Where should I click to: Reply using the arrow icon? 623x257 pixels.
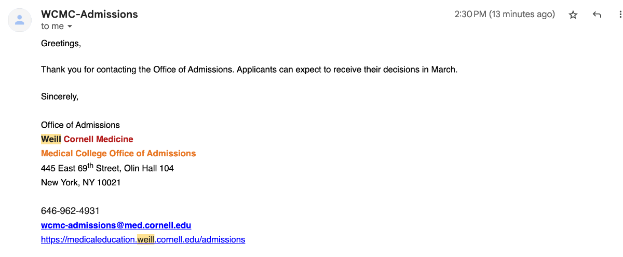click(597, 15)
